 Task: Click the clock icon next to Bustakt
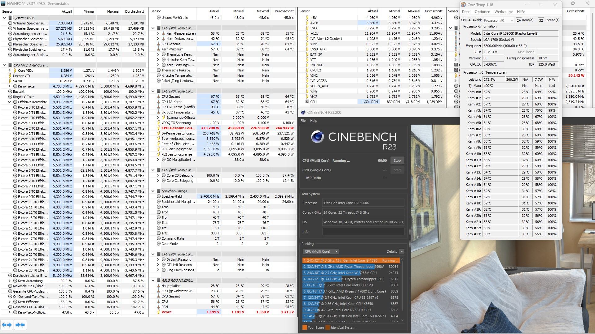10,92
